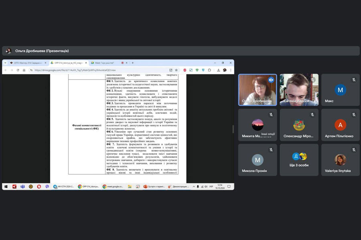Open a new browser tab with plus
361x240 pixels.
tap(133, 63)
